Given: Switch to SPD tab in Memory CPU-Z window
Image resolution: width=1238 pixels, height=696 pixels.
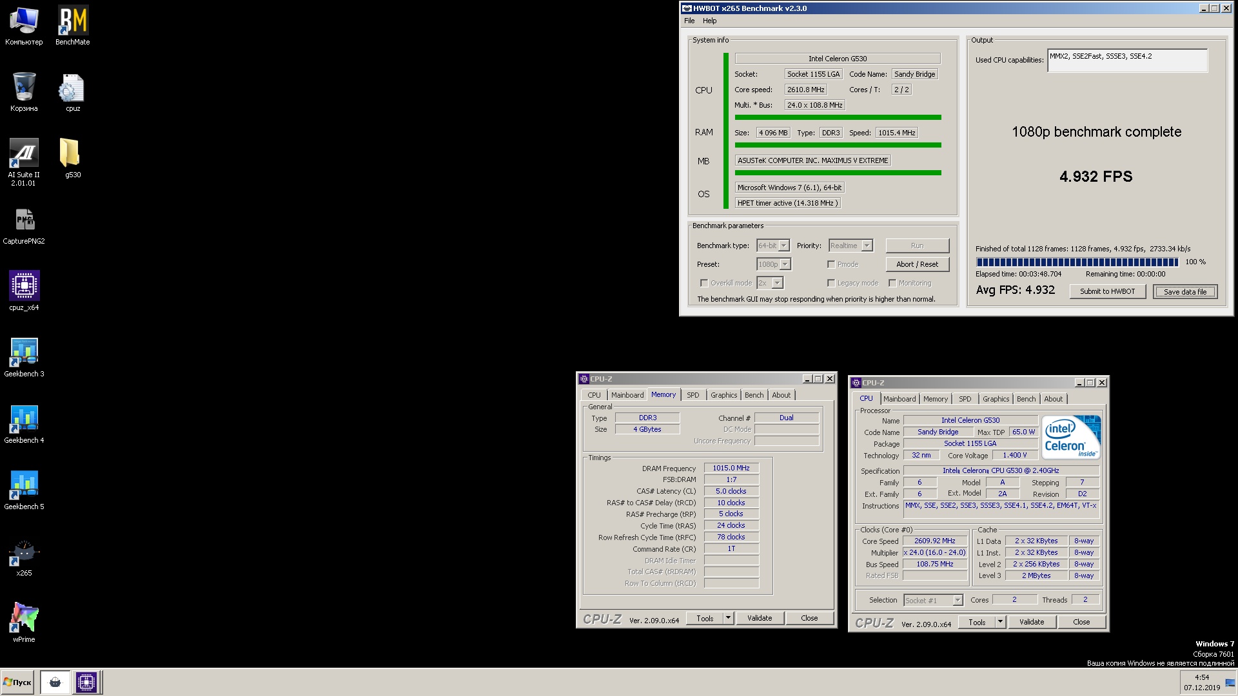Looking at the screenshot, I should coord(693,395).
